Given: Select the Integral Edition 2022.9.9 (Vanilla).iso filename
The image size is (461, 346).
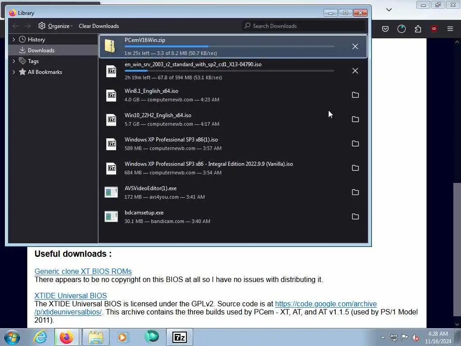Looking at the screenshot, I should click(x=209, y=164).
